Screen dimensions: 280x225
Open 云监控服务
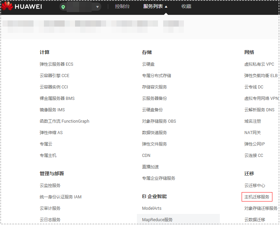(50, 186)
